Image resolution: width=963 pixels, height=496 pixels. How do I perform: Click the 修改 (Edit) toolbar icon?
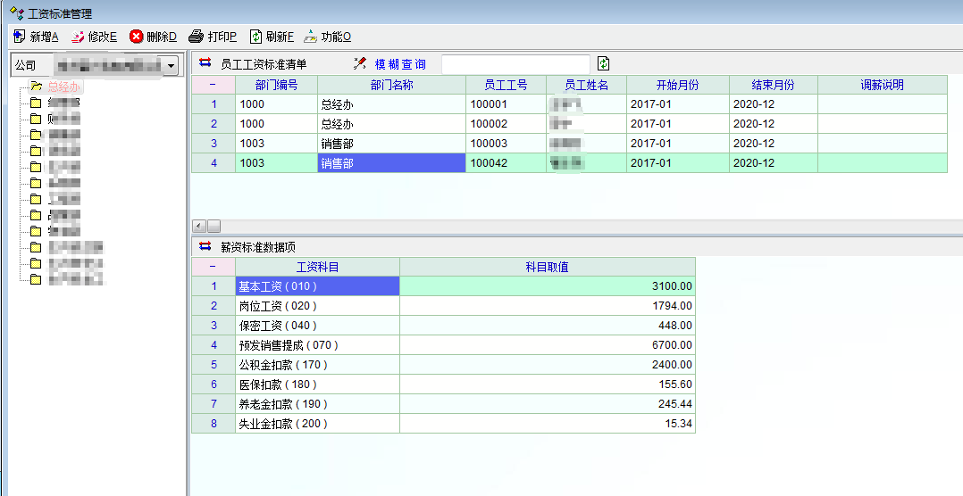[x=77, y=37]
